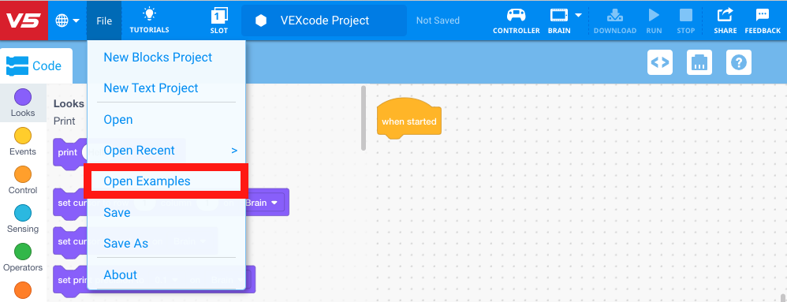Open the Feedback speech bubble icon
Screen dimensions: 787x302
coord(763,15)
